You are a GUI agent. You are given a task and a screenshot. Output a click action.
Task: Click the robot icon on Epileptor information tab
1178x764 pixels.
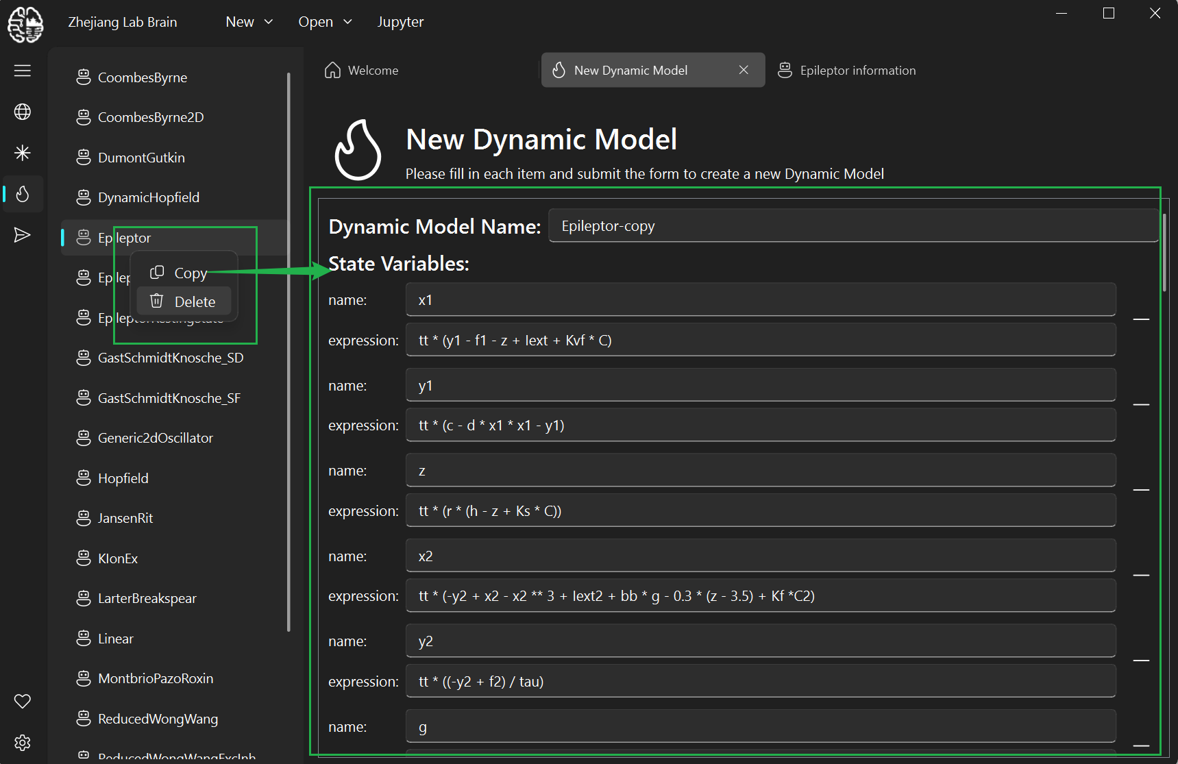(x=785, y=70)
